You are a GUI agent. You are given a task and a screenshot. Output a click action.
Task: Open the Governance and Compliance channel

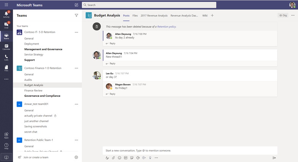tap(42, 96)
